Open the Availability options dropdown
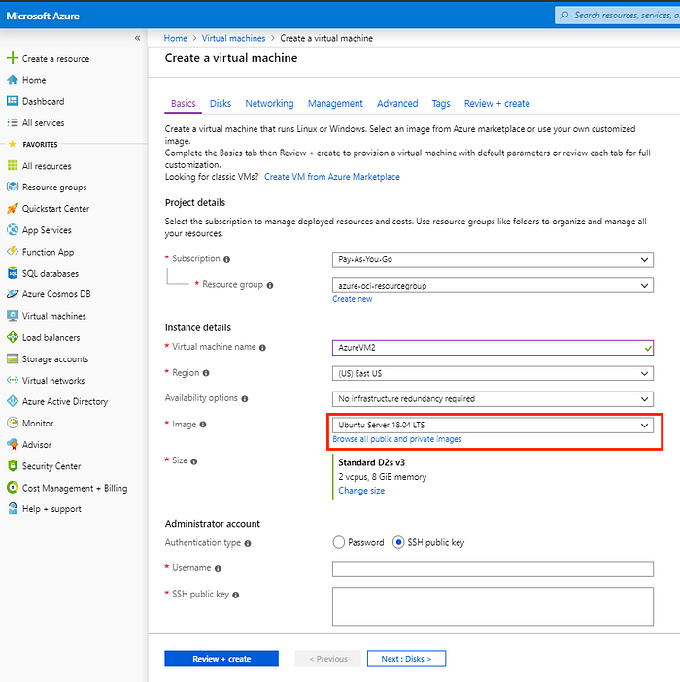This screenshot has width=680, height=682. coord(493,399)
